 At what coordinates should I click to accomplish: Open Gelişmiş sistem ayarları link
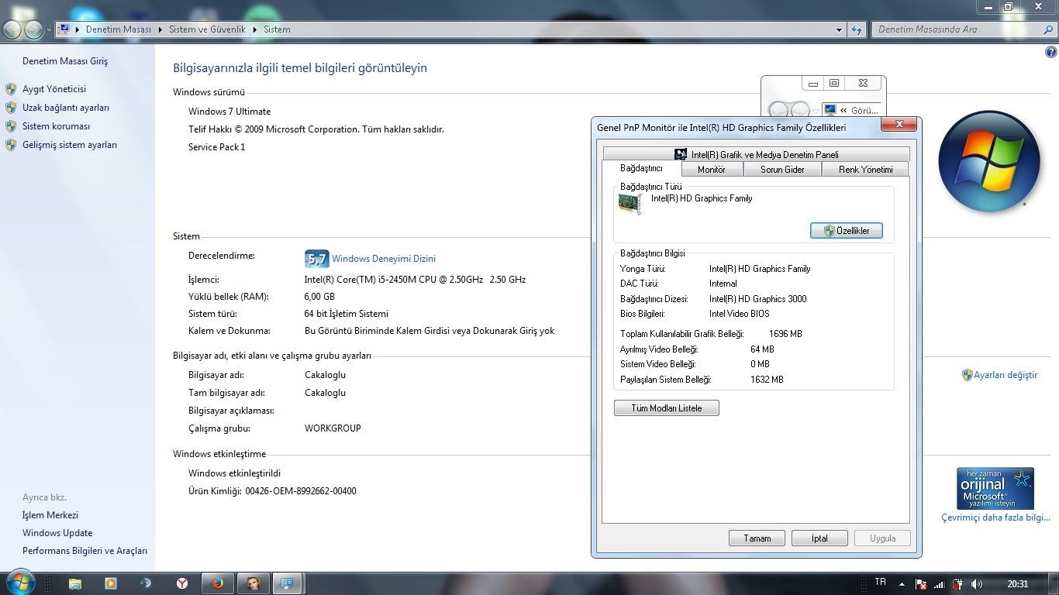[x=70, y=145]
